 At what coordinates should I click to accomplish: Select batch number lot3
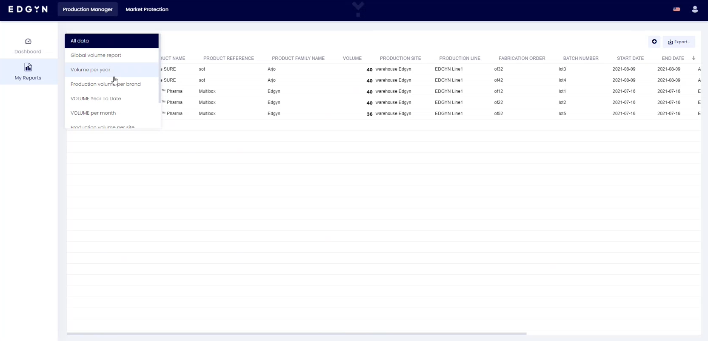[x=562, y=69]
